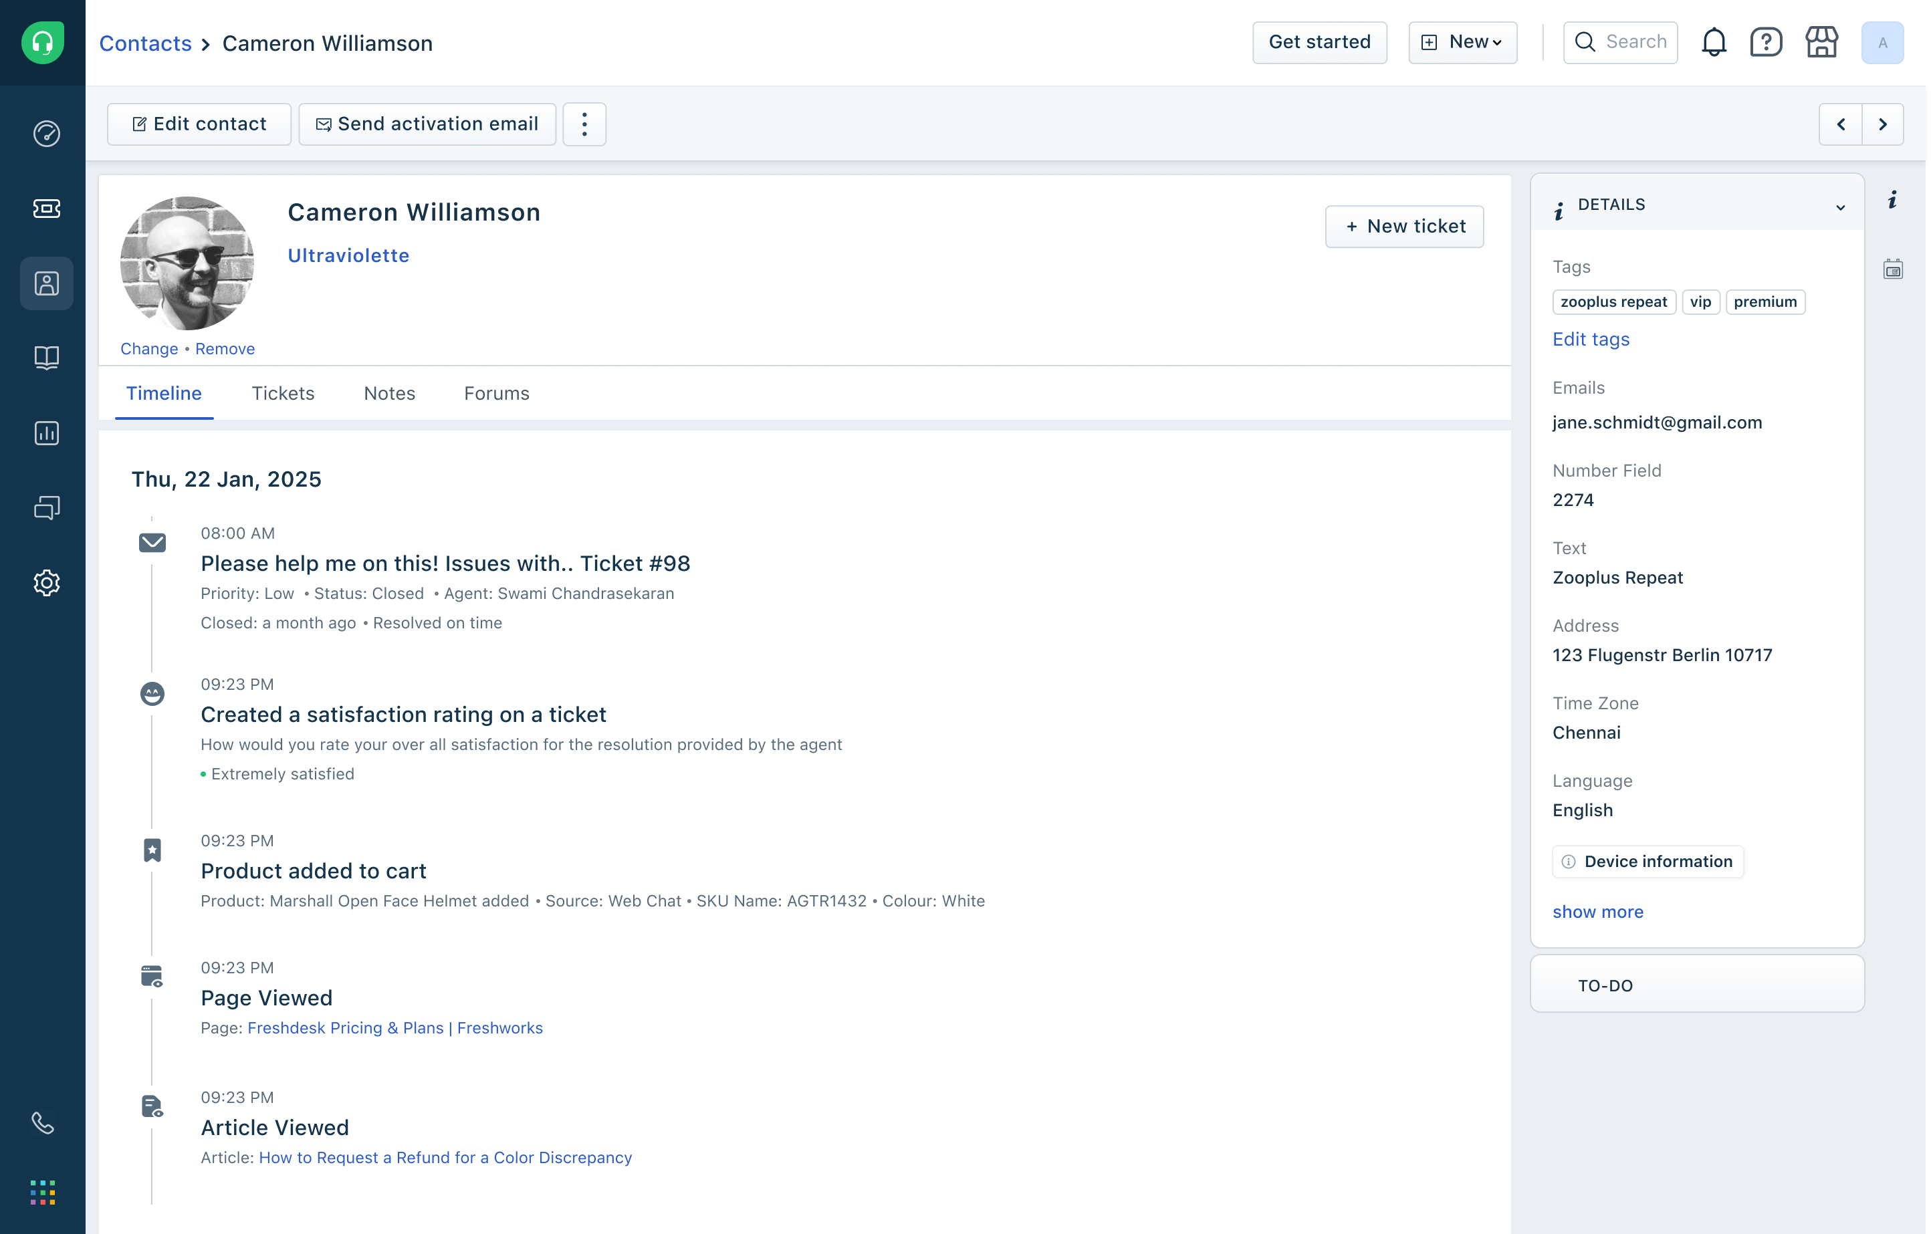Click the notifications bell icon
Screen dimensions: 1931x1234
coord(1714,43)
